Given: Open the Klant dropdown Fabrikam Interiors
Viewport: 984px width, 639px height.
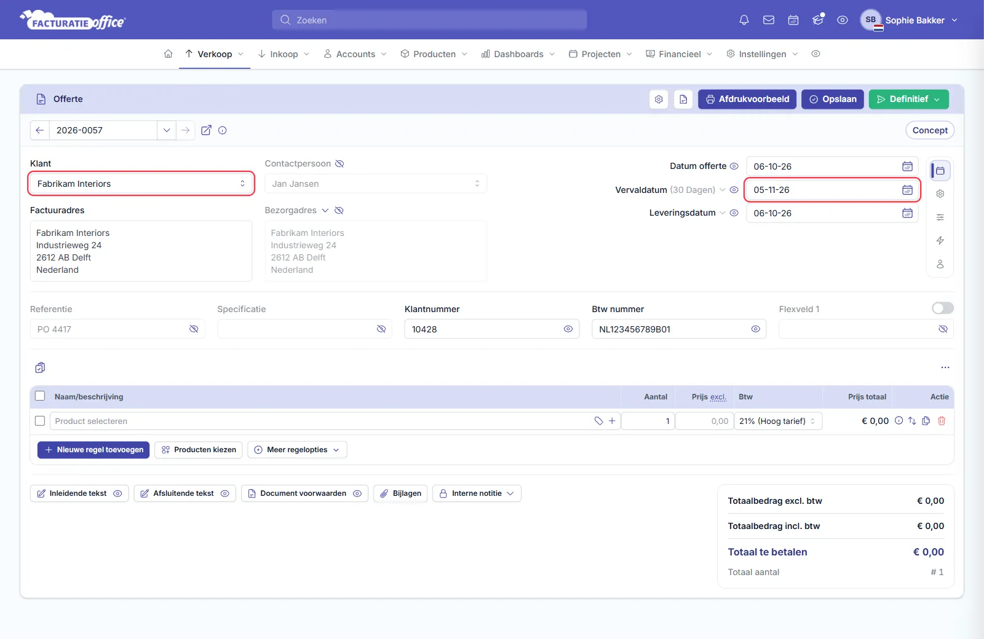Looking at the screenshot, I should [x=141, y=184].
